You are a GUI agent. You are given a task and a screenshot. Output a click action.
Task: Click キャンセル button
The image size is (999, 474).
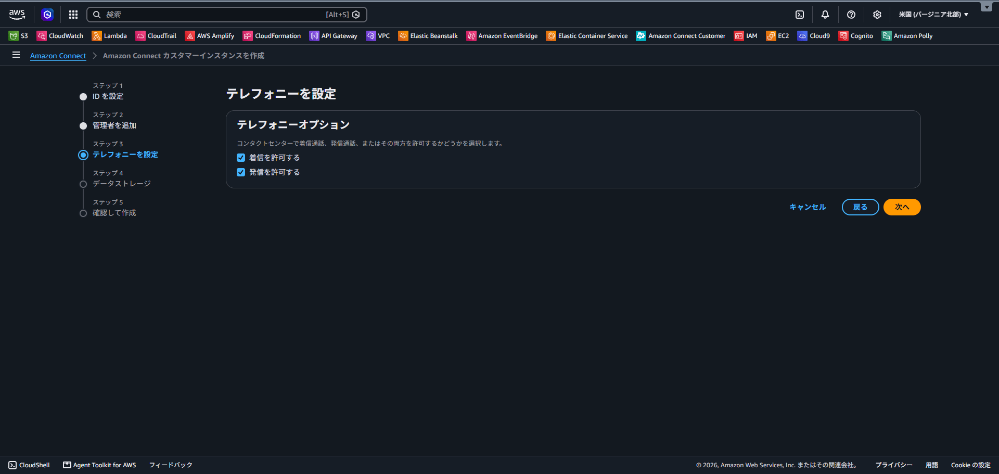(x=808, y=207)
